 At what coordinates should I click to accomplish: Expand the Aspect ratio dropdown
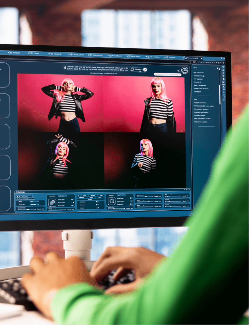[34, 204]
